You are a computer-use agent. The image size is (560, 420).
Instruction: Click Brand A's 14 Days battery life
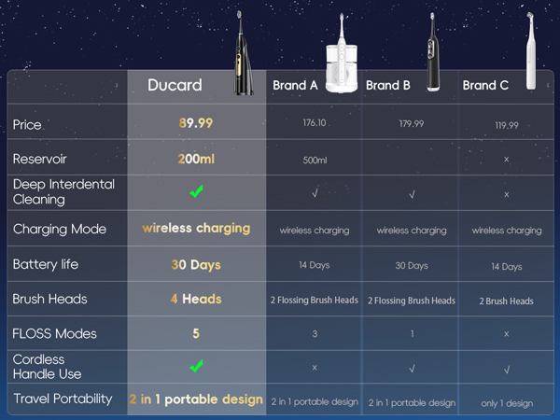pos(315,265)
